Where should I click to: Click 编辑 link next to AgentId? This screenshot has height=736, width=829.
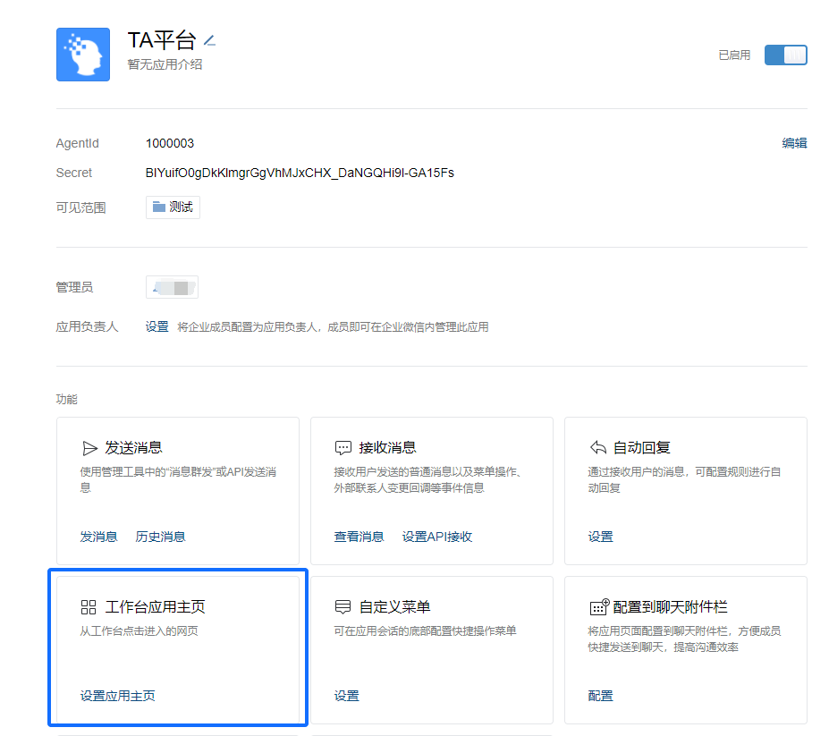click(x=794, y=143)
